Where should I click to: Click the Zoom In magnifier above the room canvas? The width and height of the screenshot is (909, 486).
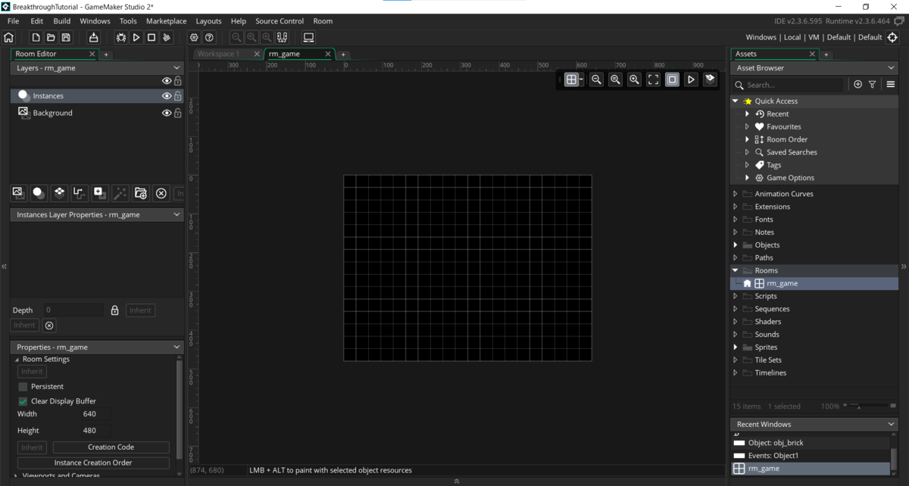(x=634, y=79)
